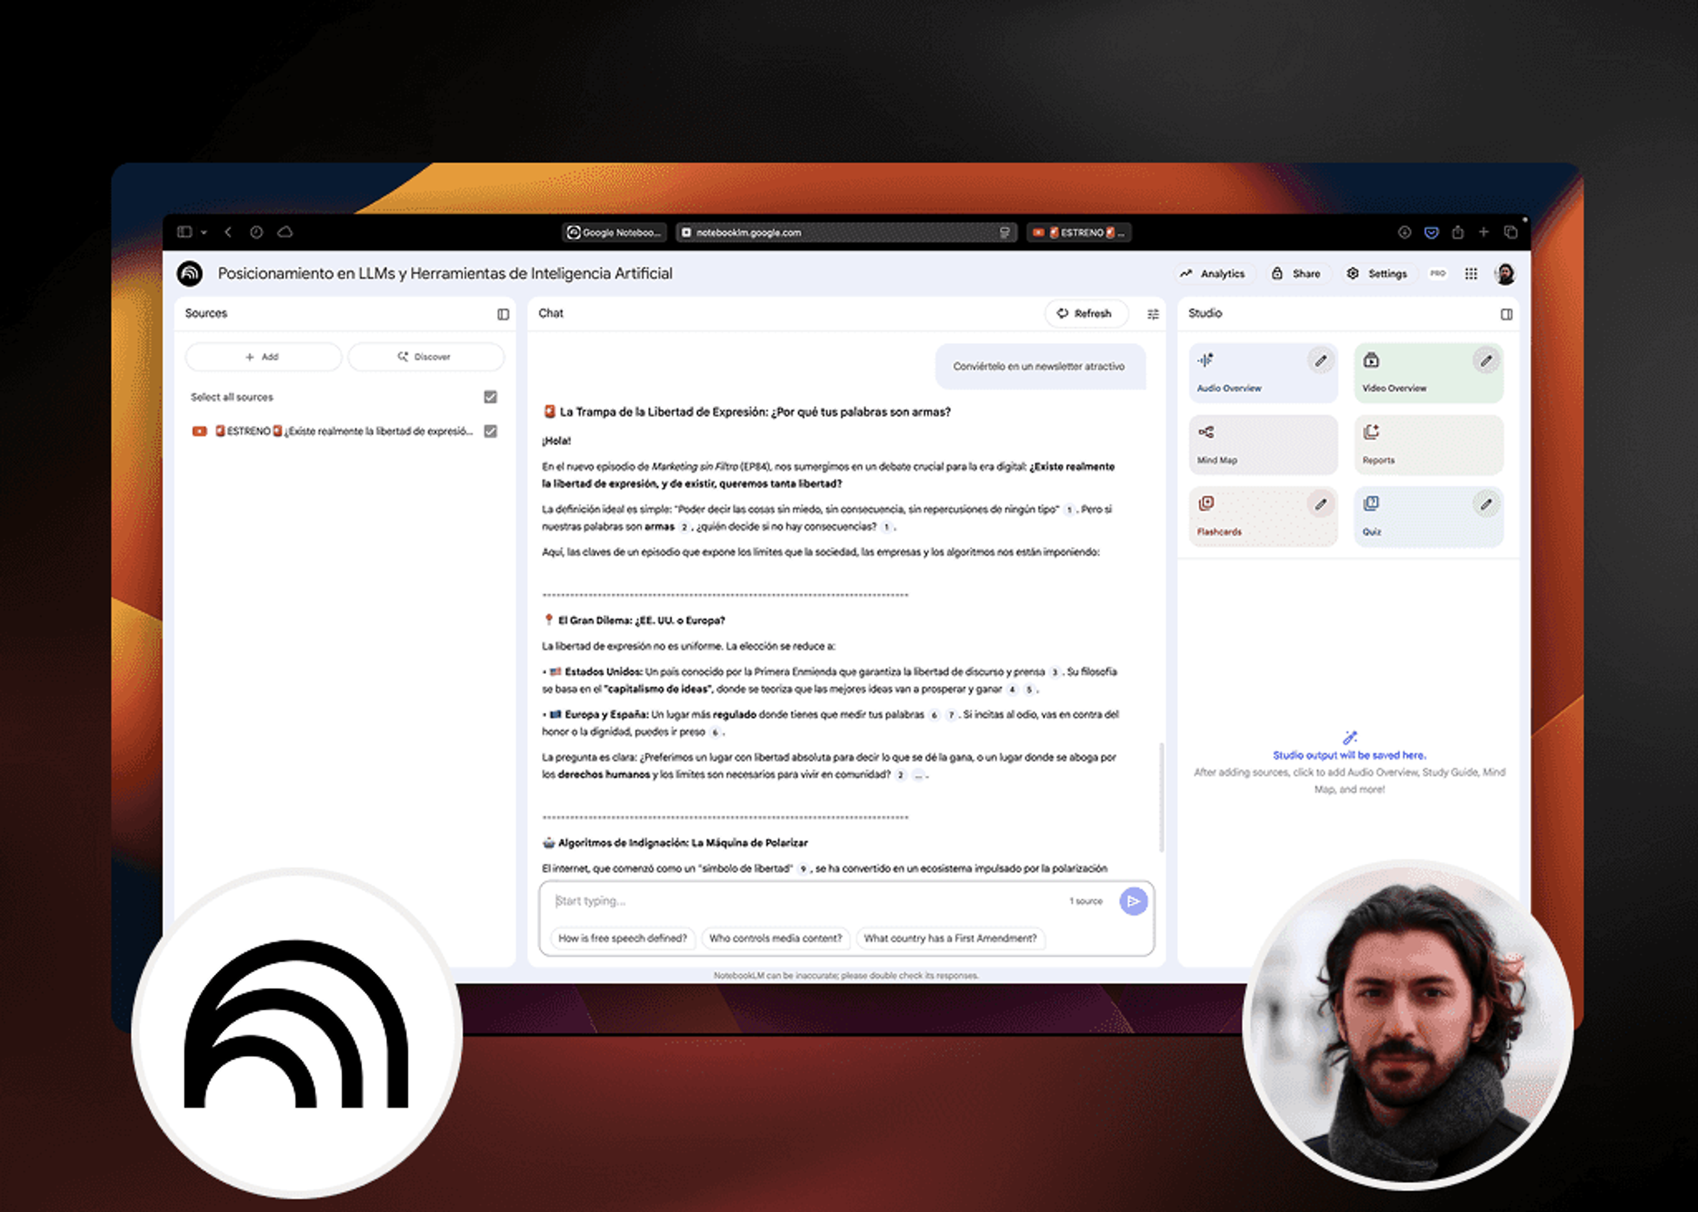Open citation 3 after Estados Unidos text
1698x1212 pixels.
pos(1054,673)
